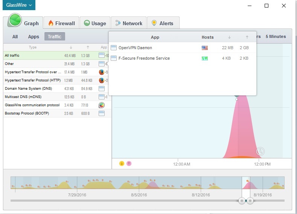Set graph range to 5 Minutes

(x=276, y=37)
